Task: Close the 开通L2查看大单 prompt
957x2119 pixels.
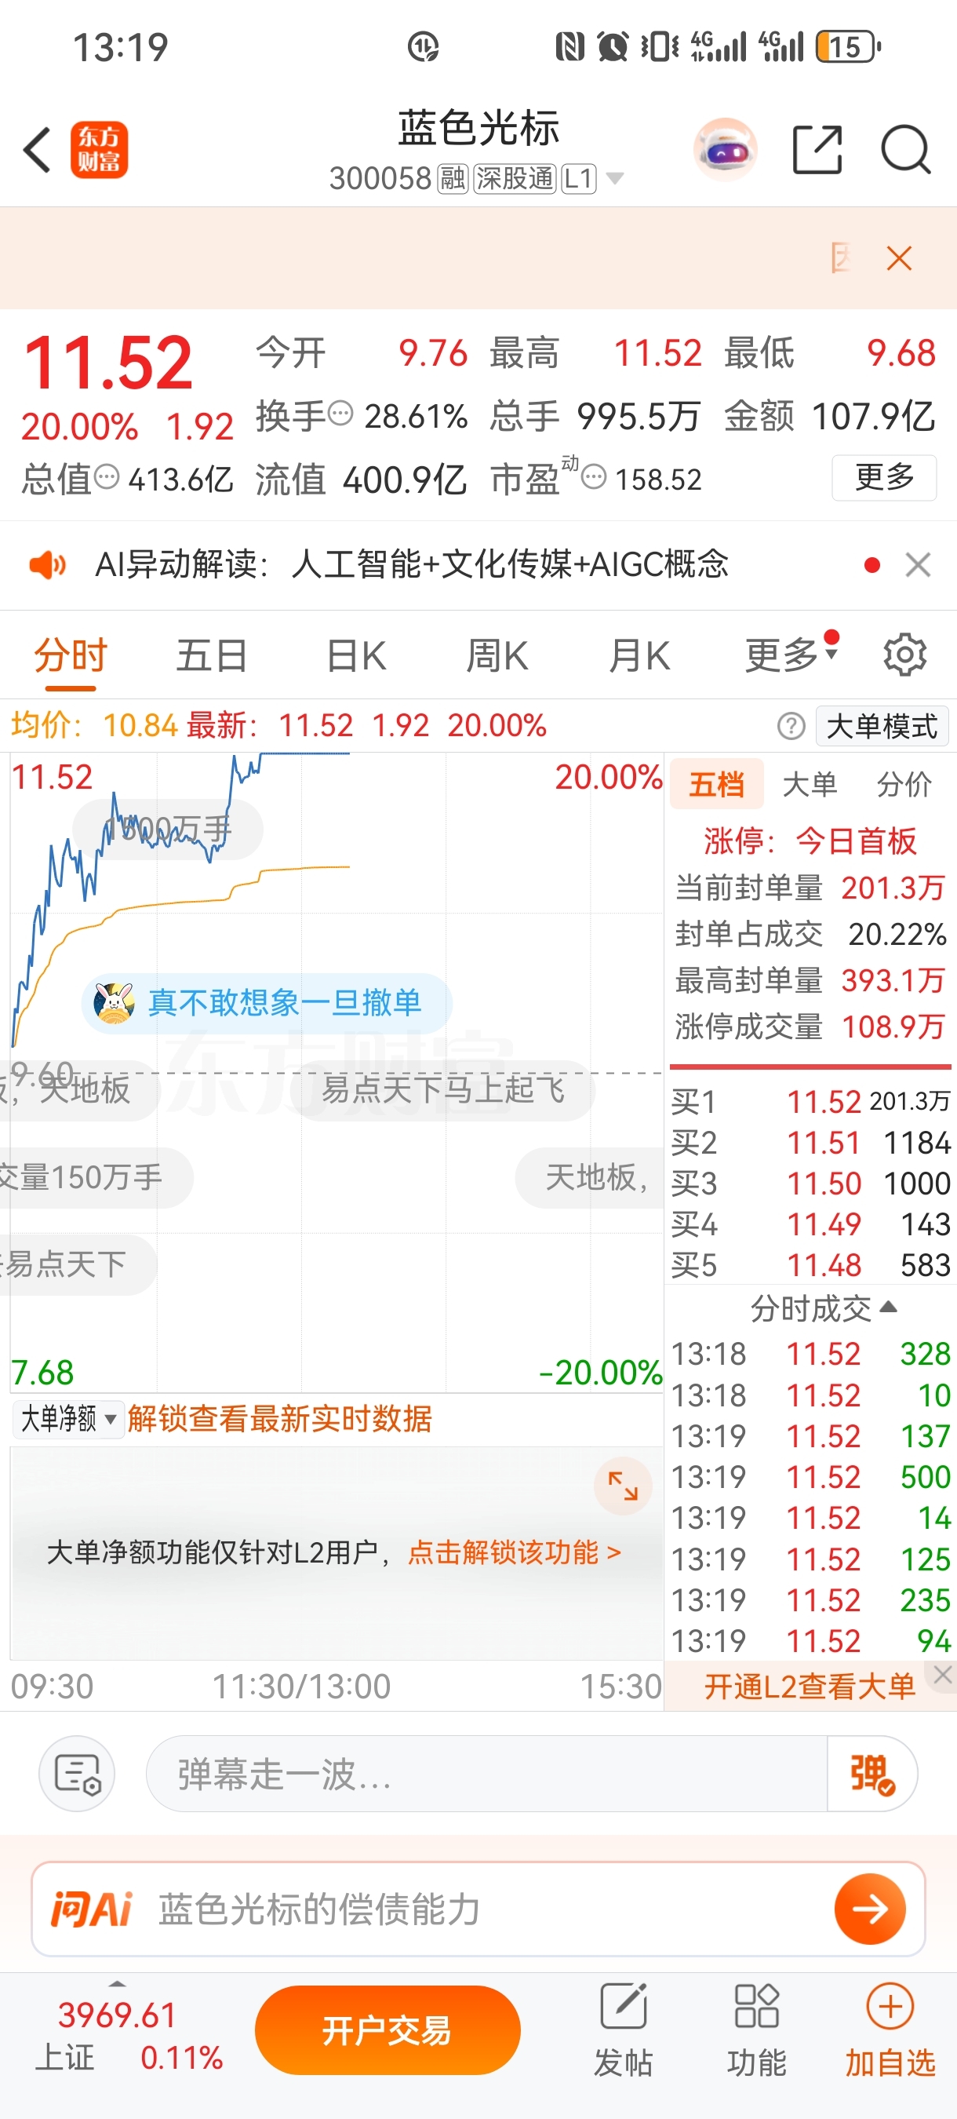Action: (943, 1675)
